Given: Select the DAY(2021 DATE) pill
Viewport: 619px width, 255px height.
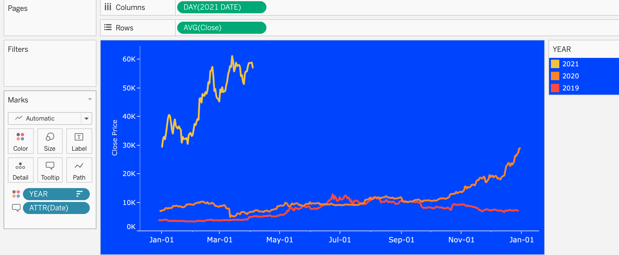Looking at the screenshot, I should 222,7.
